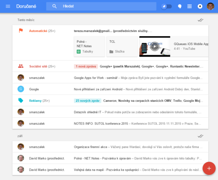This screenshot has width=218, height=180.
Task: Open Nové přihlášení ze zařízení Android email
Action: pyautogui.click(x=110, y=89)
